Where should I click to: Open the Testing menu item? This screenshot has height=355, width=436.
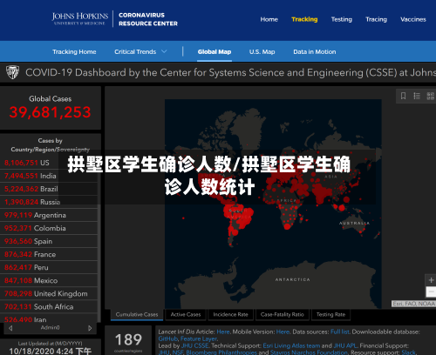[342, 19]
